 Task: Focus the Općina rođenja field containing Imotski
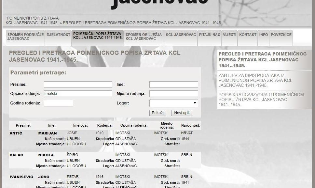point(78,94)
